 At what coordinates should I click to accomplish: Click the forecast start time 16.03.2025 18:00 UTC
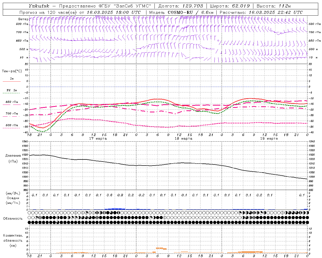[x=113, y=12]
